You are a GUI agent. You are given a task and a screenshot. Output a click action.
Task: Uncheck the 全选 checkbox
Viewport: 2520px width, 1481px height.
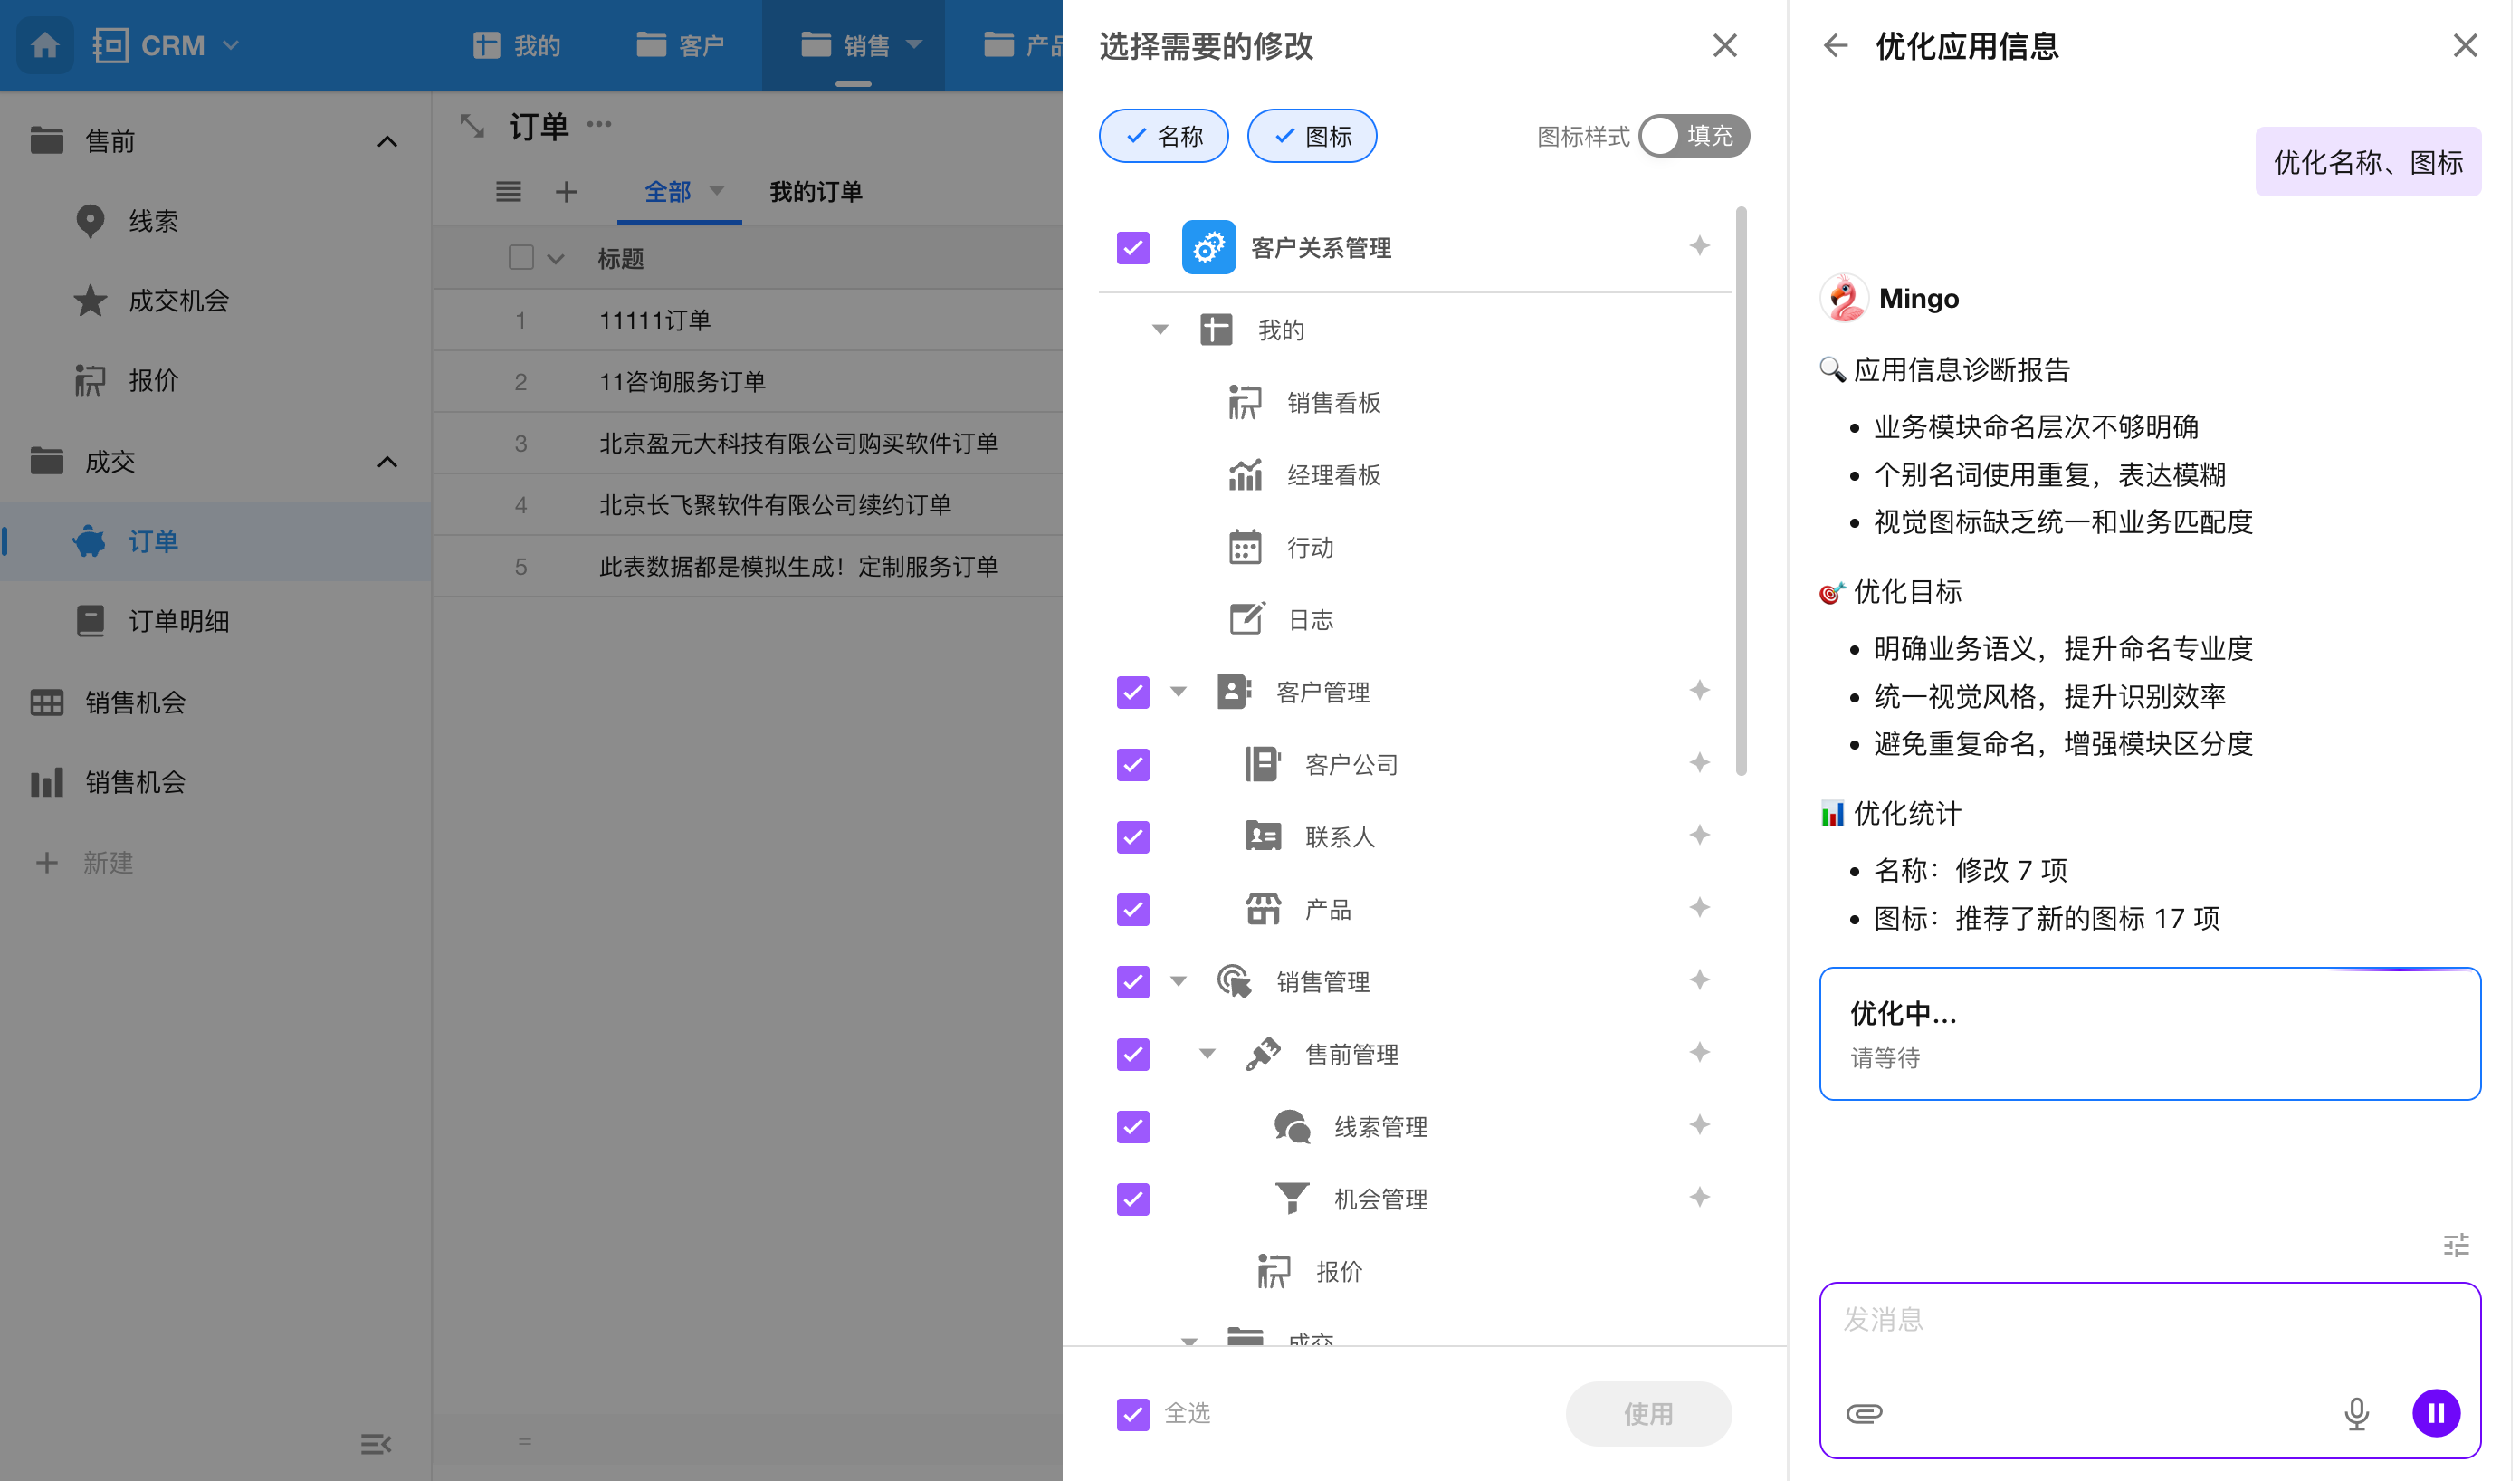click(1132, 1413)
